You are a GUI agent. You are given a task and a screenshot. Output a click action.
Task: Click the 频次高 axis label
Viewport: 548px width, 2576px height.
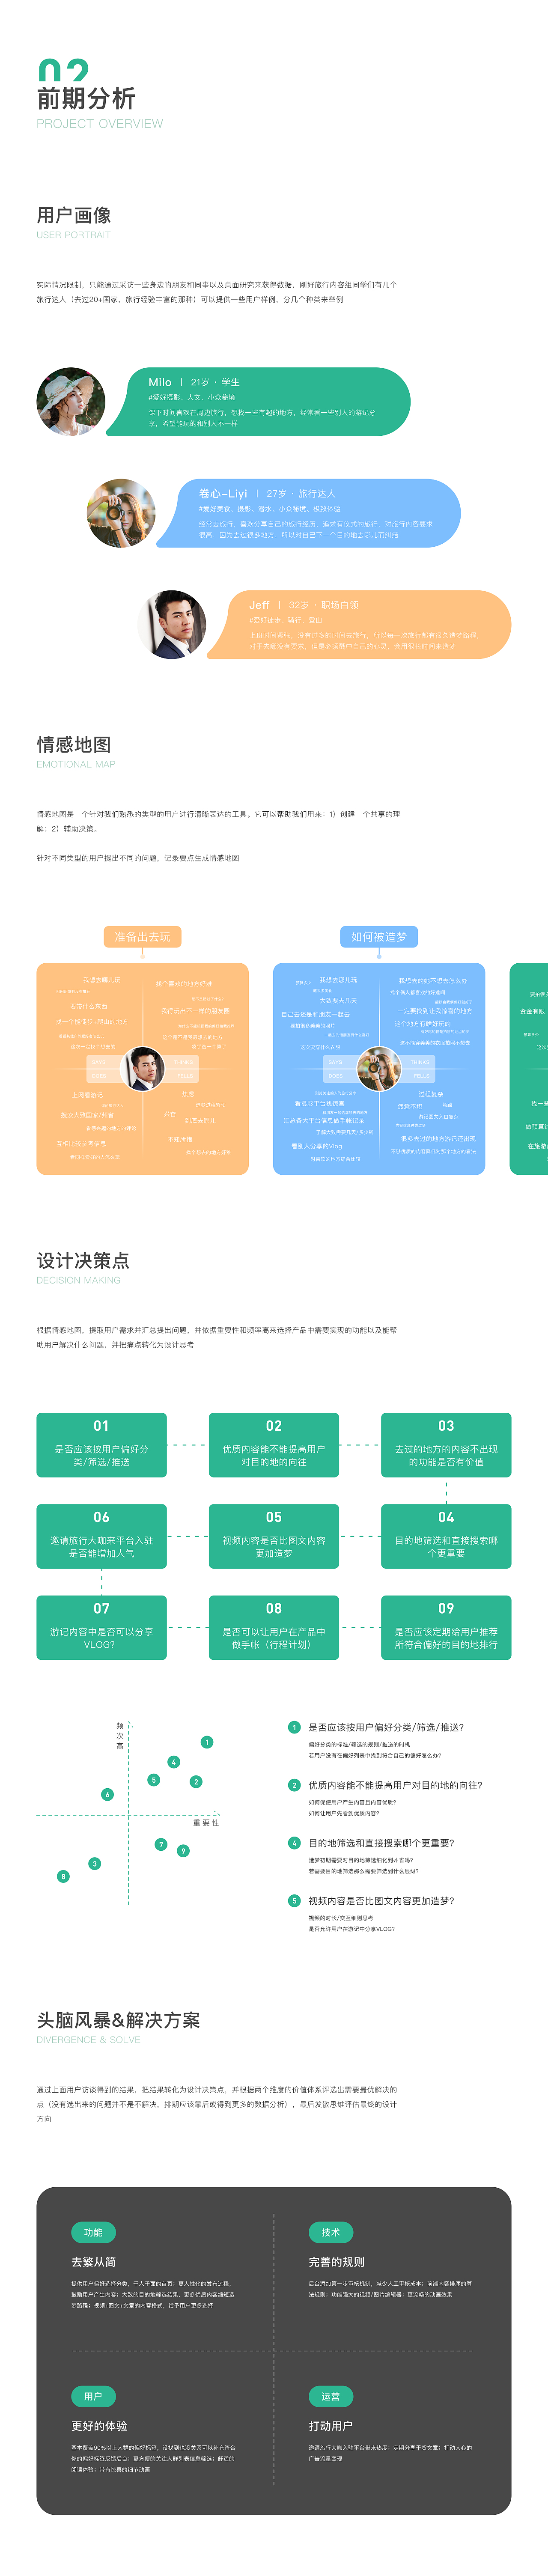click(x=120, y=1735)
